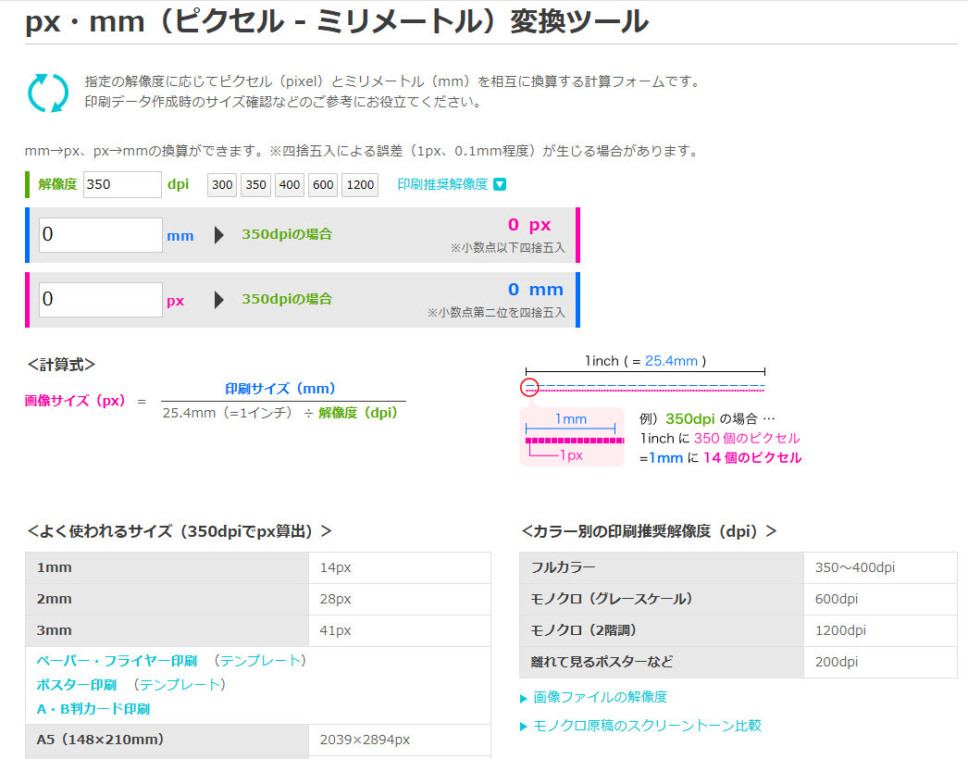Click the モノクロ（グレースケール）row label
The image size is (968, 759).
[662, 599]
